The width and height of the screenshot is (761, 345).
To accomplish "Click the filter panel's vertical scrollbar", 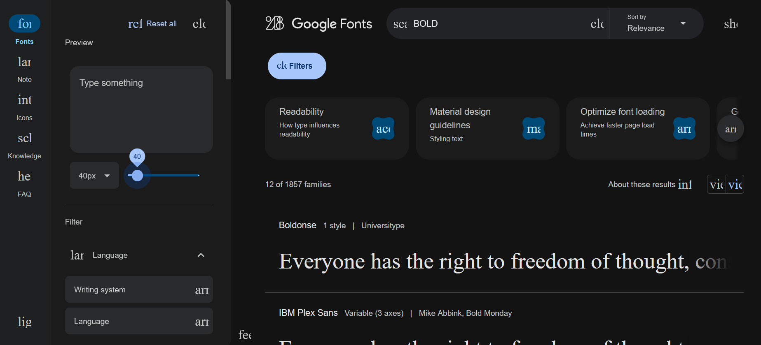I will [x=229, y=39].
